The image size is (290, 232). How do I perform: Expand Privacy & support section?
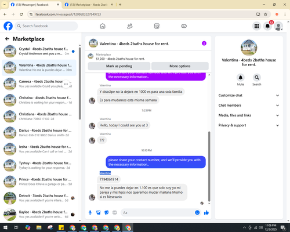coord(249,125)
